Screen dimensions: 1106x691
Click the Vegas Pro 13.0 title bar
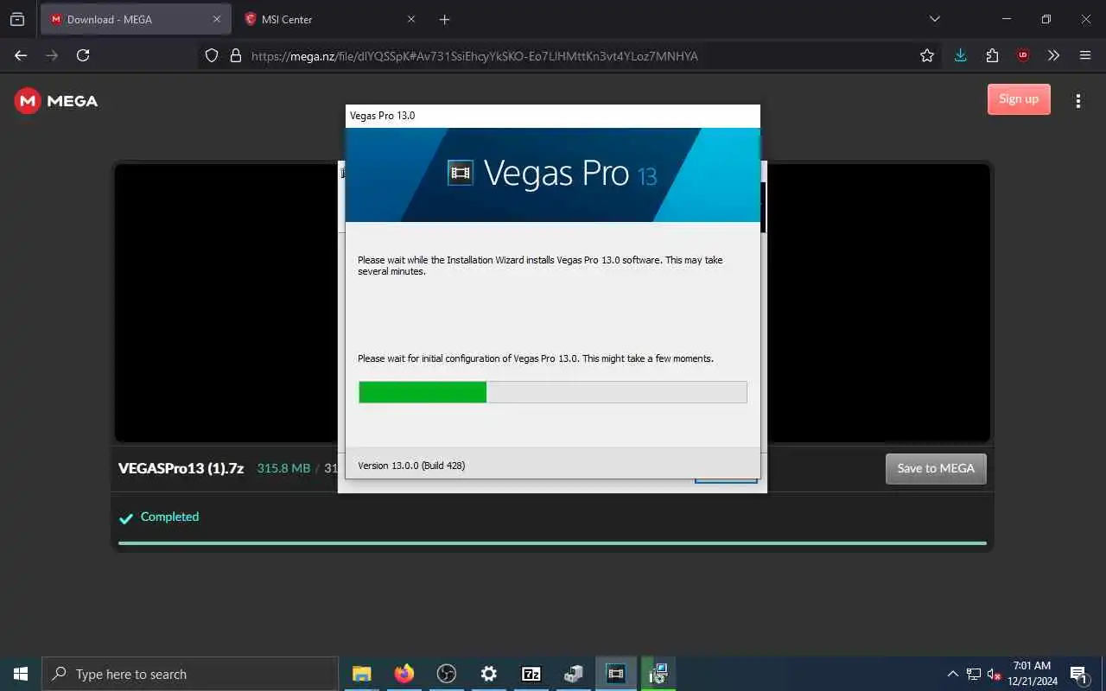pos(553,116)
